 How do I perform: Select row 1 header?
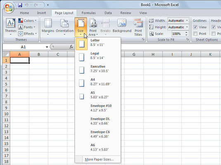coord(6,60)
